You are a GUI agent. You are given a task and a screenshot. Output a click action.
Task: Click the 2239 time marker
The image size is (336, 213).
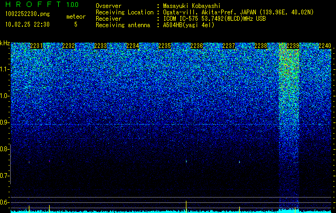click(x=293, y=46)
